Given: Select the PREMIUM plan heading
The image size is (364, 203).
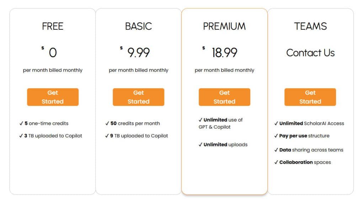Looking at the screenshot, I should pyautogui.click(x=224, y=26).
